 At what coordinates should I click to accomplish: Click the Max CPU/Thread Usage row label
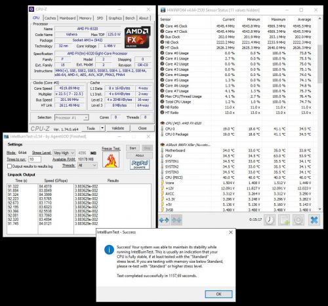click(183, 96)
